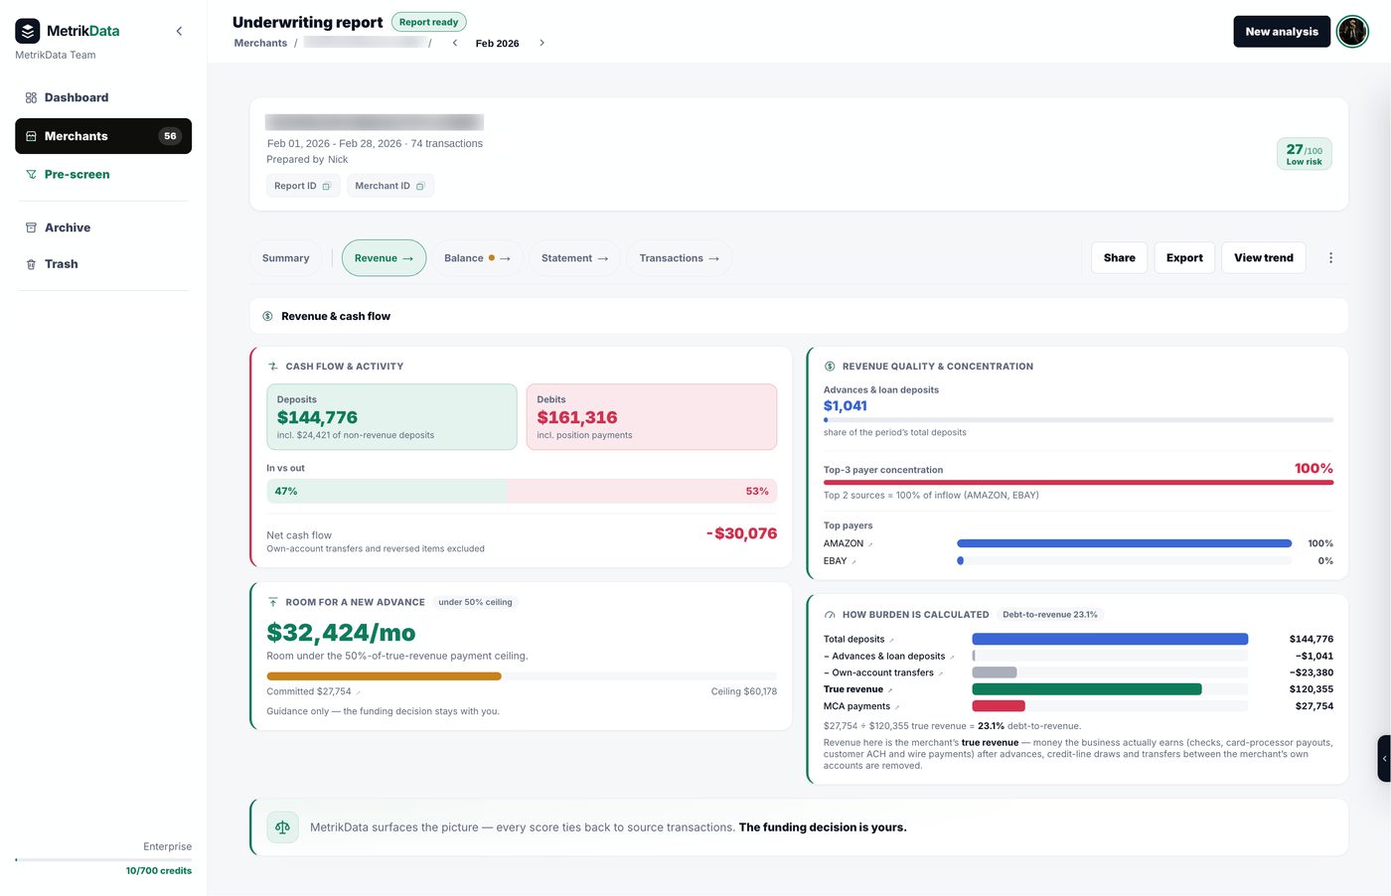Click the committed versus ceiling progress bar
Viewport: 1391px width, 896px height.
[x=522, y=676]
